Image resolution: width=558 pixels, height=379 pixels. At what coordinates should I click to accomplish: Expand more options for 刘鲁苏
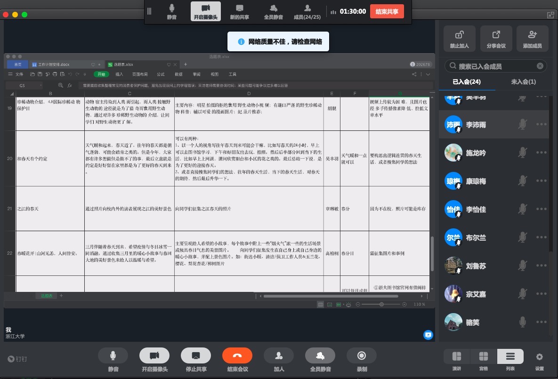point(541,266)
